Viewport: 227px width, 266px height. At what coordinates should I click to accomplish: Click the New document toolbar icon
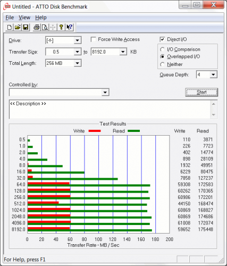pyautogui.click(x=10, y=28)
